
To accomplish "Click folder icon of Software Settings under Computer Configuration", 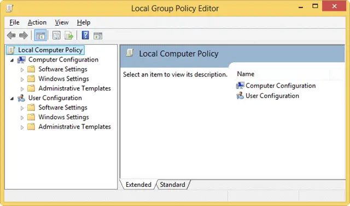I will pyautogui.click(x=31, y=69).
